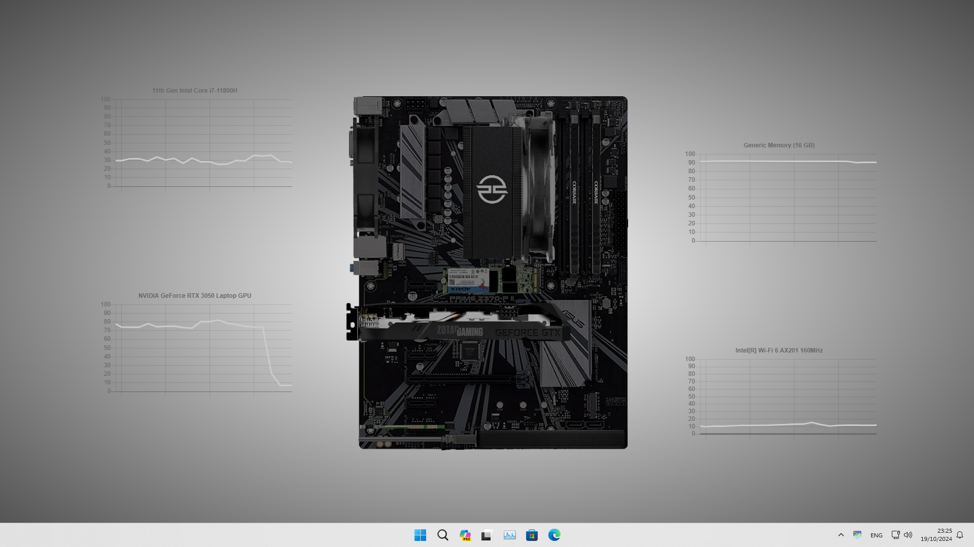Screen dimensions: 974x547
Task: Click the monitor tray icon beside ENG
Action: [857, 535]
